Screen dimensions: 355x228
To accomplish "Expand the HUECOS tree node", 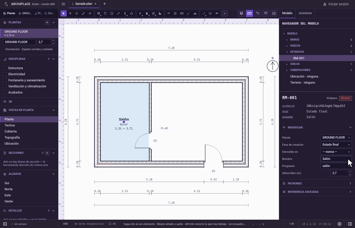I will [287, 46].
